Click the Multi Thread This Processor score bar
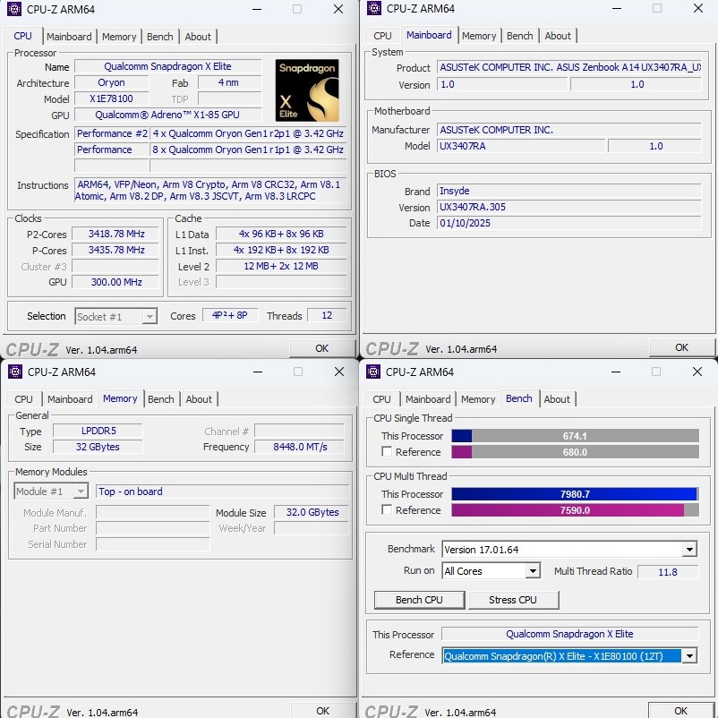This screenshot has height=718, width=718. click(574, 494)
